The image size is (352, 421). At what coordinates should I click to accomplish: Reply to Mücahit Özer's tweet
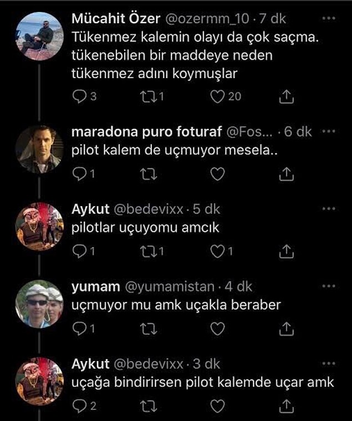point(79,96)
